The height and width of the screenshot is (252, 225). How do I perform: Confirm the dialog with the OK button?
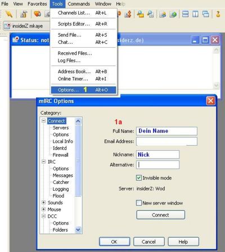tap(114, 242)
